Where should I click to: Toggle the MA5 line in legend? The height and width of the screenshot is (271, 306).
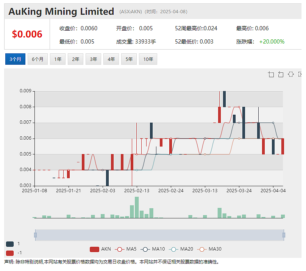125,249
